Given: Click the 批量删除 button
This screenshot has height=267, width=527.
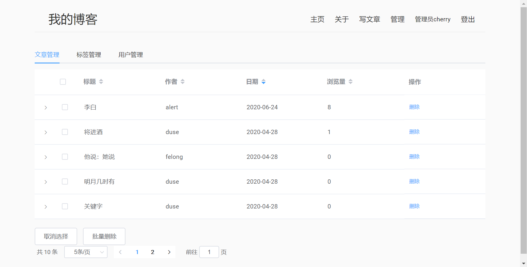Looking at the screenshot, I should click(x=104, y=236).
